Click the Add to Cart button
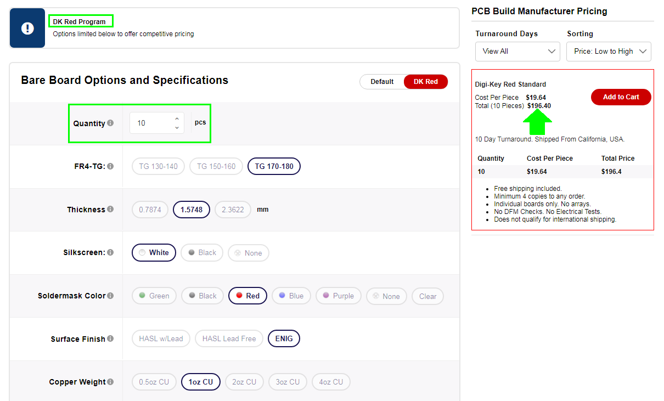This screenshot has width=664, height=401. tap(621, 97)
